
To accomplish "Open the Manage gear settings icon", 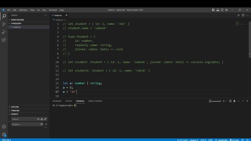I will tap(4, 135).
